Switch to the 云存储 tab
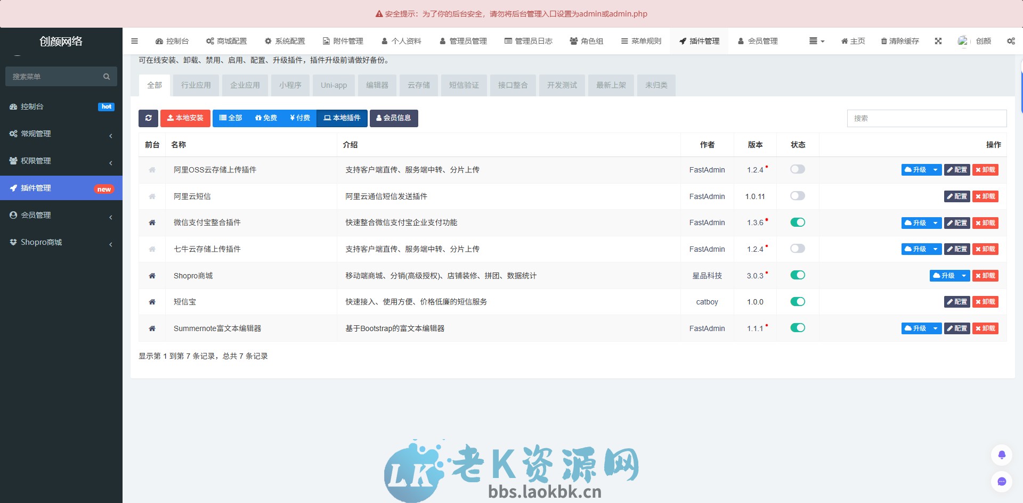Viewport: 1023px width, 503px height. [418, 85]
